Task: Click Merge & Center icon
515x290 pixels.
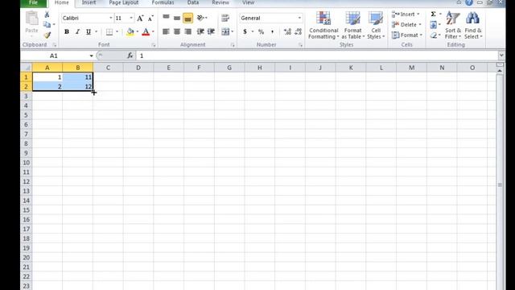Action: point(225,32)
